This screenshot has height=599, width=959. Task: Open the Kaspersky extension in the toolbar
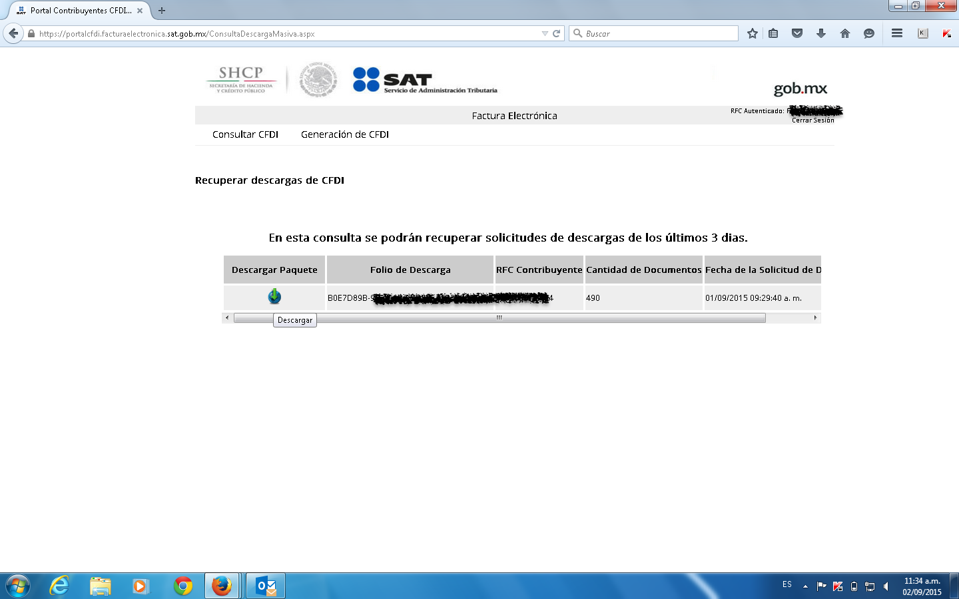(x=921, y=33)
